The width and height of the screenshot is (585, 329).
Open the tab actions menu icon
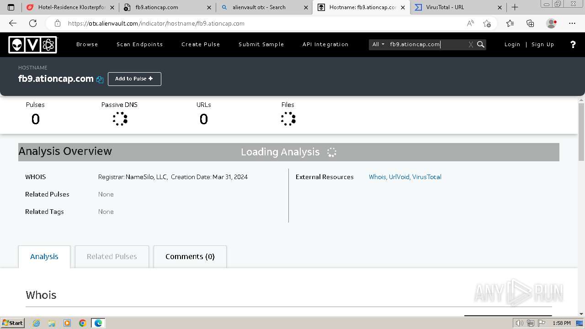pyautogui.click(x=11, y=7)
